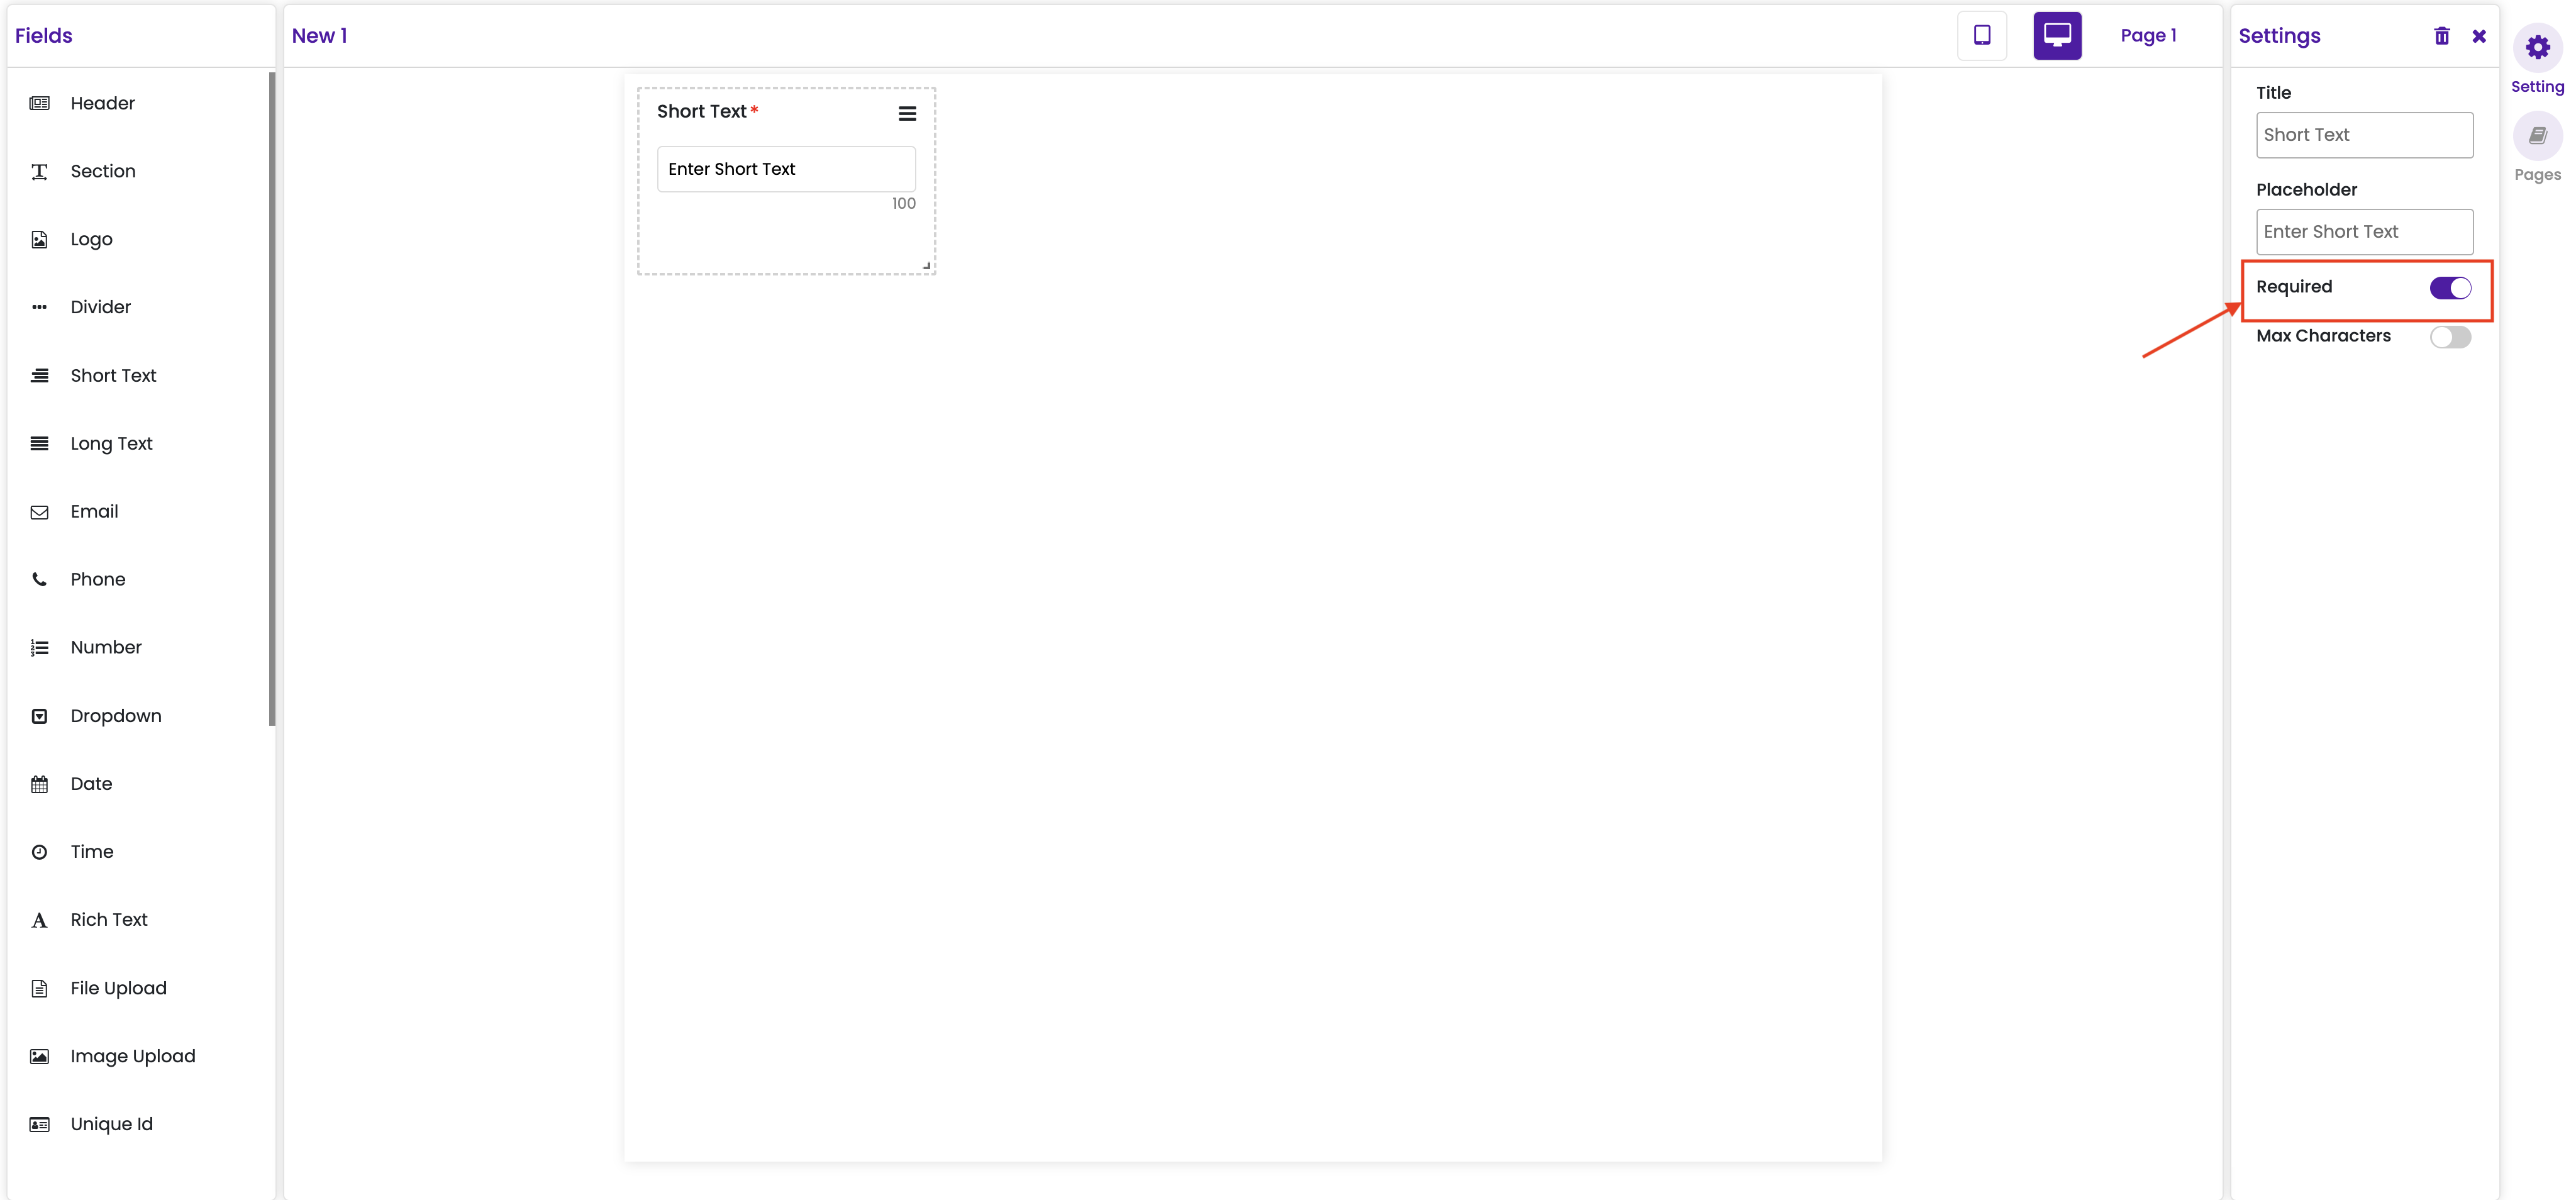Delete the field using trash icon
The image size is (2576, 1200).
pyautogui.click(x=2441, y=36)
